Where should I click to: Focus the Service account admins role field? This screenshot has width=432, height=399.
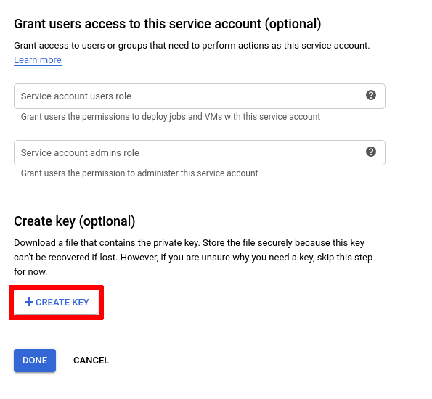point(200,153)
